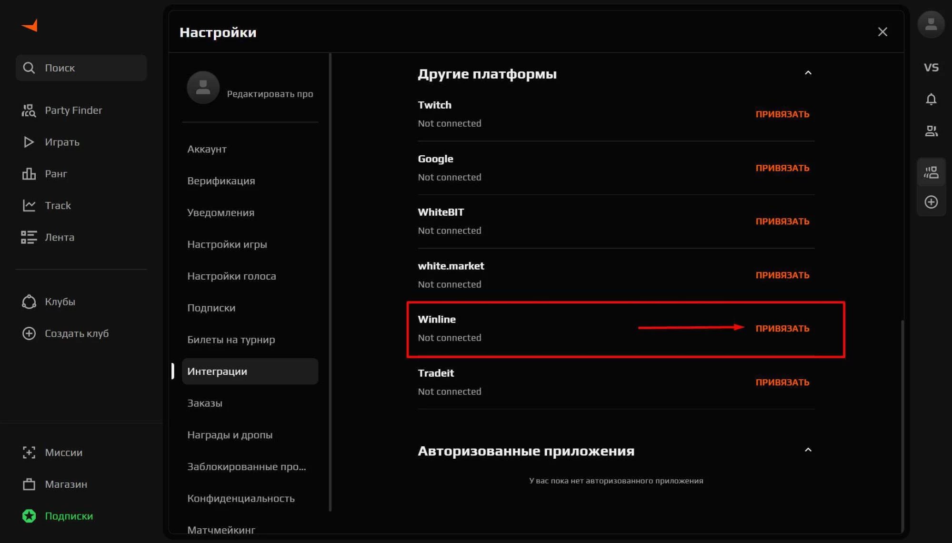Click the Tradeit platform name
952x543 pixels.
pyautogui.click(x=436, y=373)
